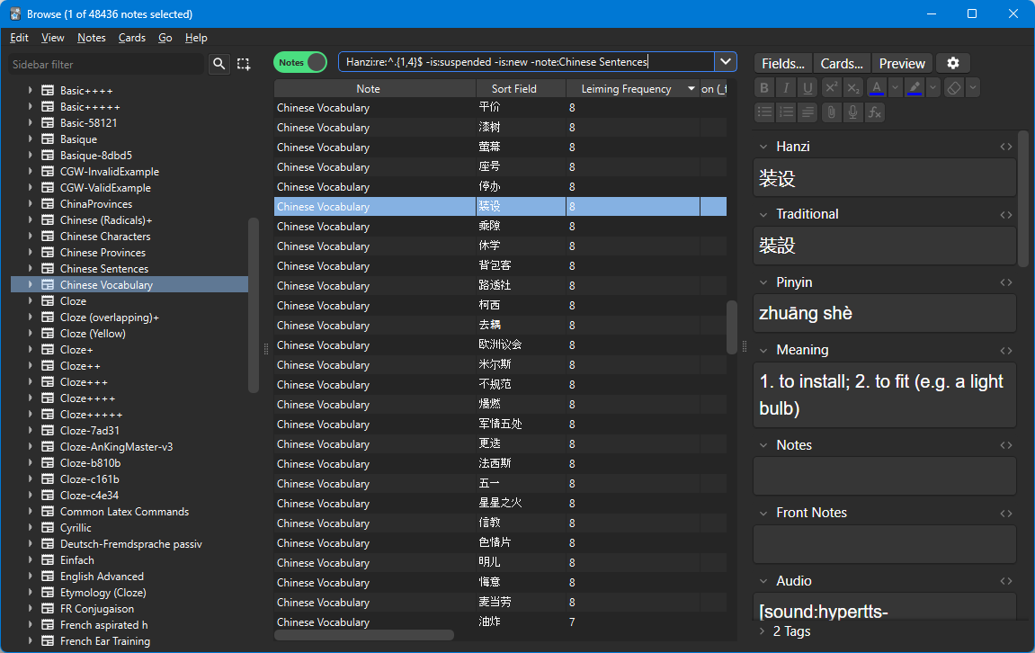
Task: Click the Chinese Vocabulary note type icon in sidebar
Action: 48,284
